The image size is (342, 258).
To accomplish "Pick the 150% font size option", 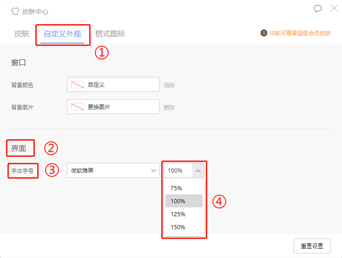I will 178,227.
